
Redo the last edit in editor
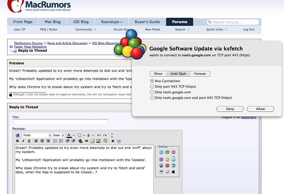[x=105, y=135]
